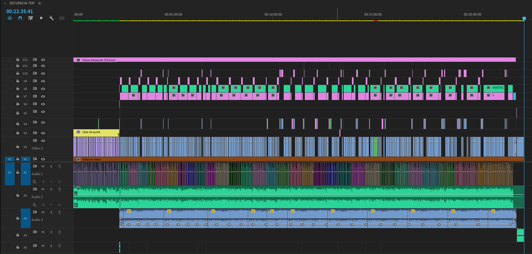Toggle A1 source patching indicator
532x254 pixels.
(x=10, y=173)
